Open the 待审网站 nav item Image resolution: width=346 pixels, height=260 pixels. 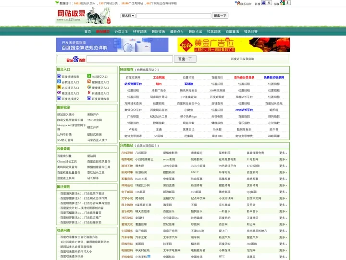pos(140,32)
